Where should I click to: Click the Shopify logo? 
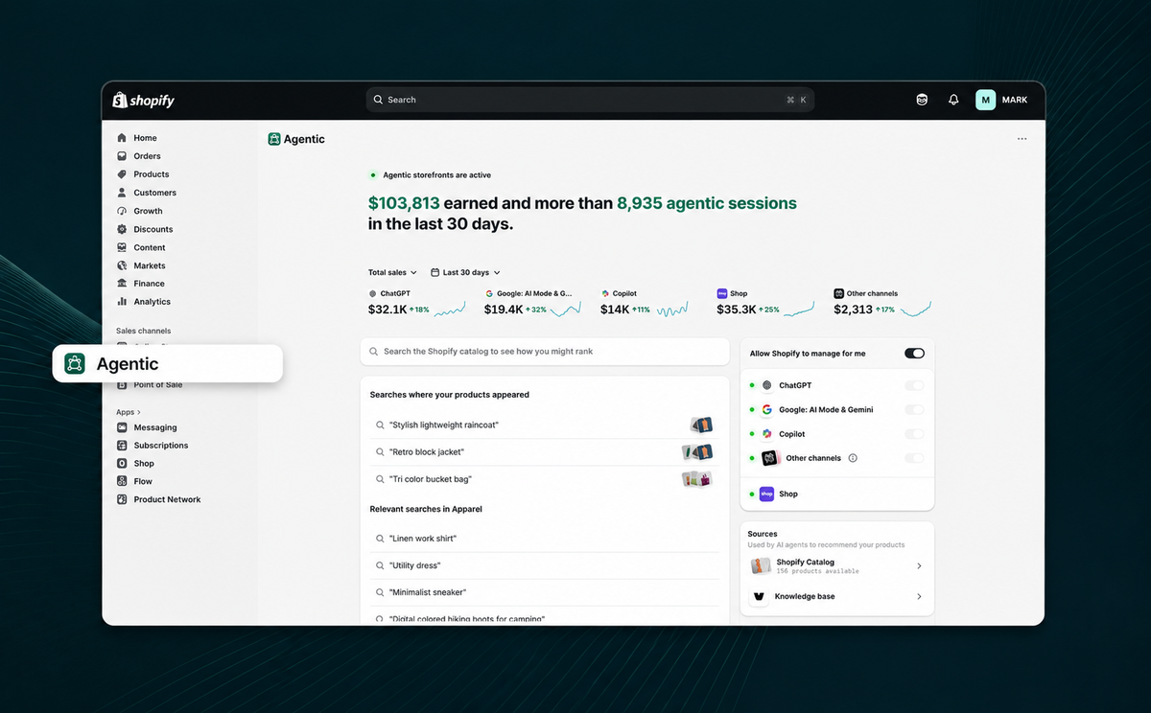pyautogui.click(x=144, y=100)
